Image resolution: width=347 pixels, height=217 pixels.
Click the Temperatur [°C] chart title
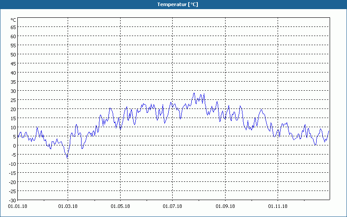coord(177,4)
